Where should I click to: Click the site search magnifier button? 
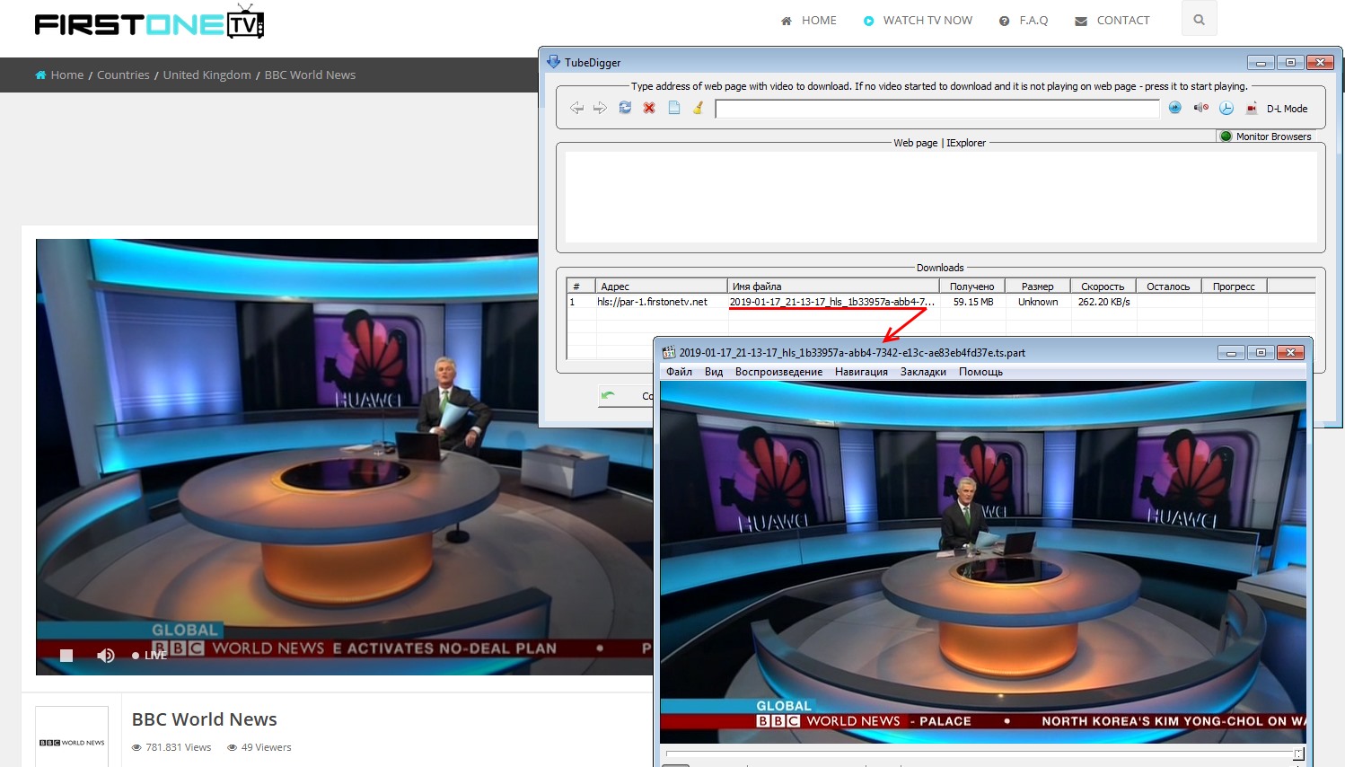(x=1199, y=20)
